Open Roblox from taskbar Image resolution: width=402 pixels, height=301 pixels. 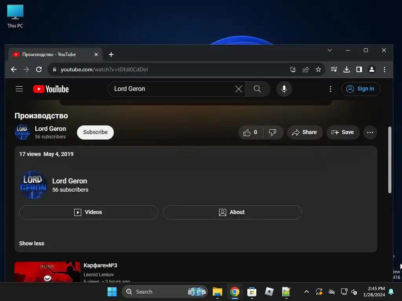point(269,292)
